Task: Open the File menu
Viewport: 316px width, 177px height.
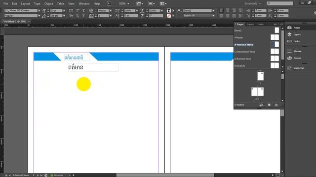Action: (5, 3)
